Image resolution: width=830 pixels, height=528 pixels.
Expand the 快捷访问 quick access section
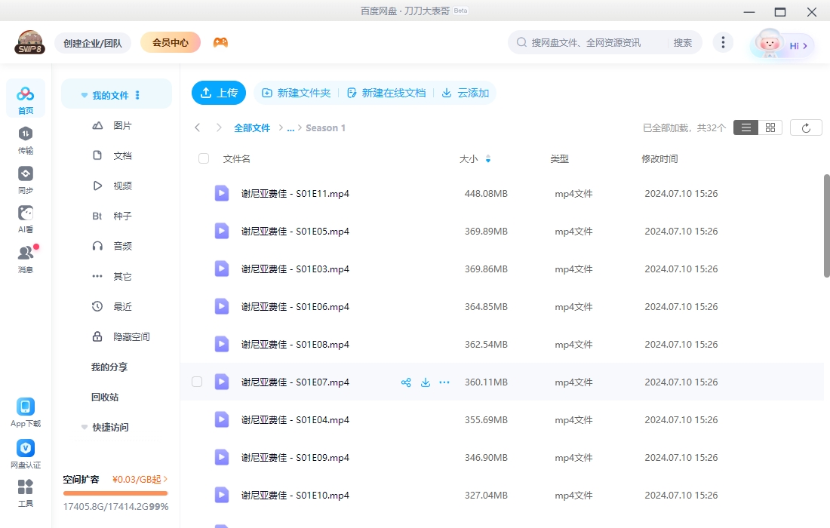click(x=85, y=428)
